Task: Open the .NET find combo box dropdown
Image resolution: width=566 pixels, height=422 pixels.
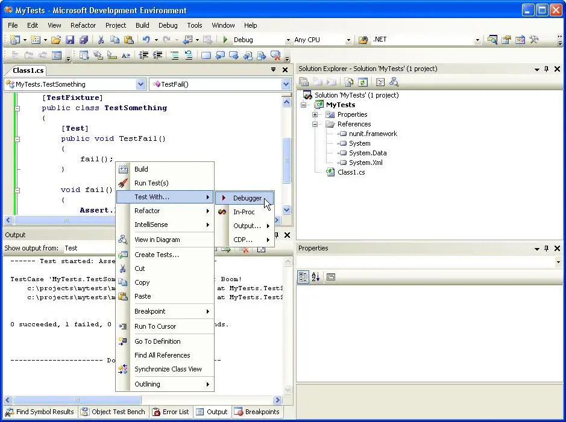Action: point(477,40)
